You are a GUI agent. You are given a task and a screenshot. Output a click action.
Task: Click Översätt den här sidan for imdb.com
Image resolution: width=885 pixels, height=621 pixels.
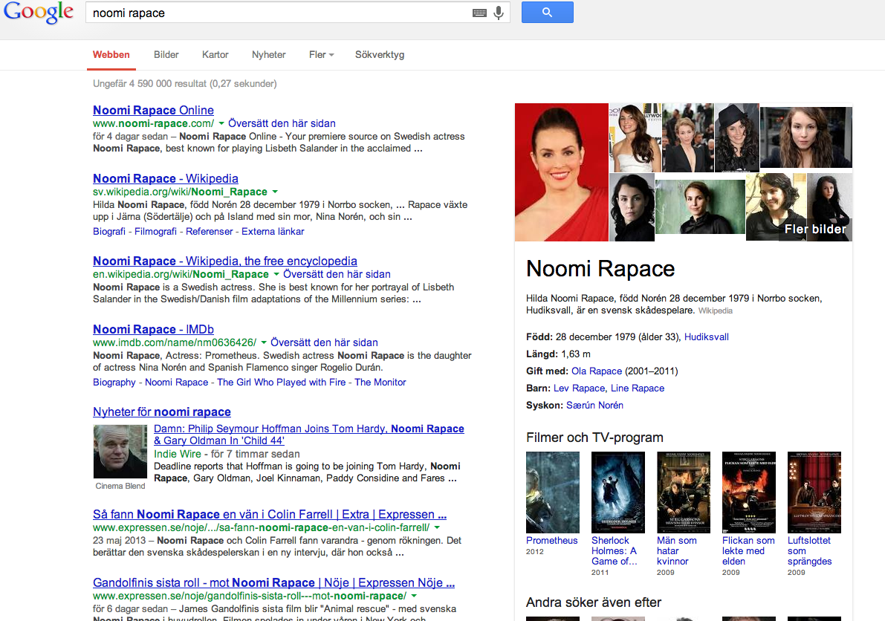click(324, 342)
